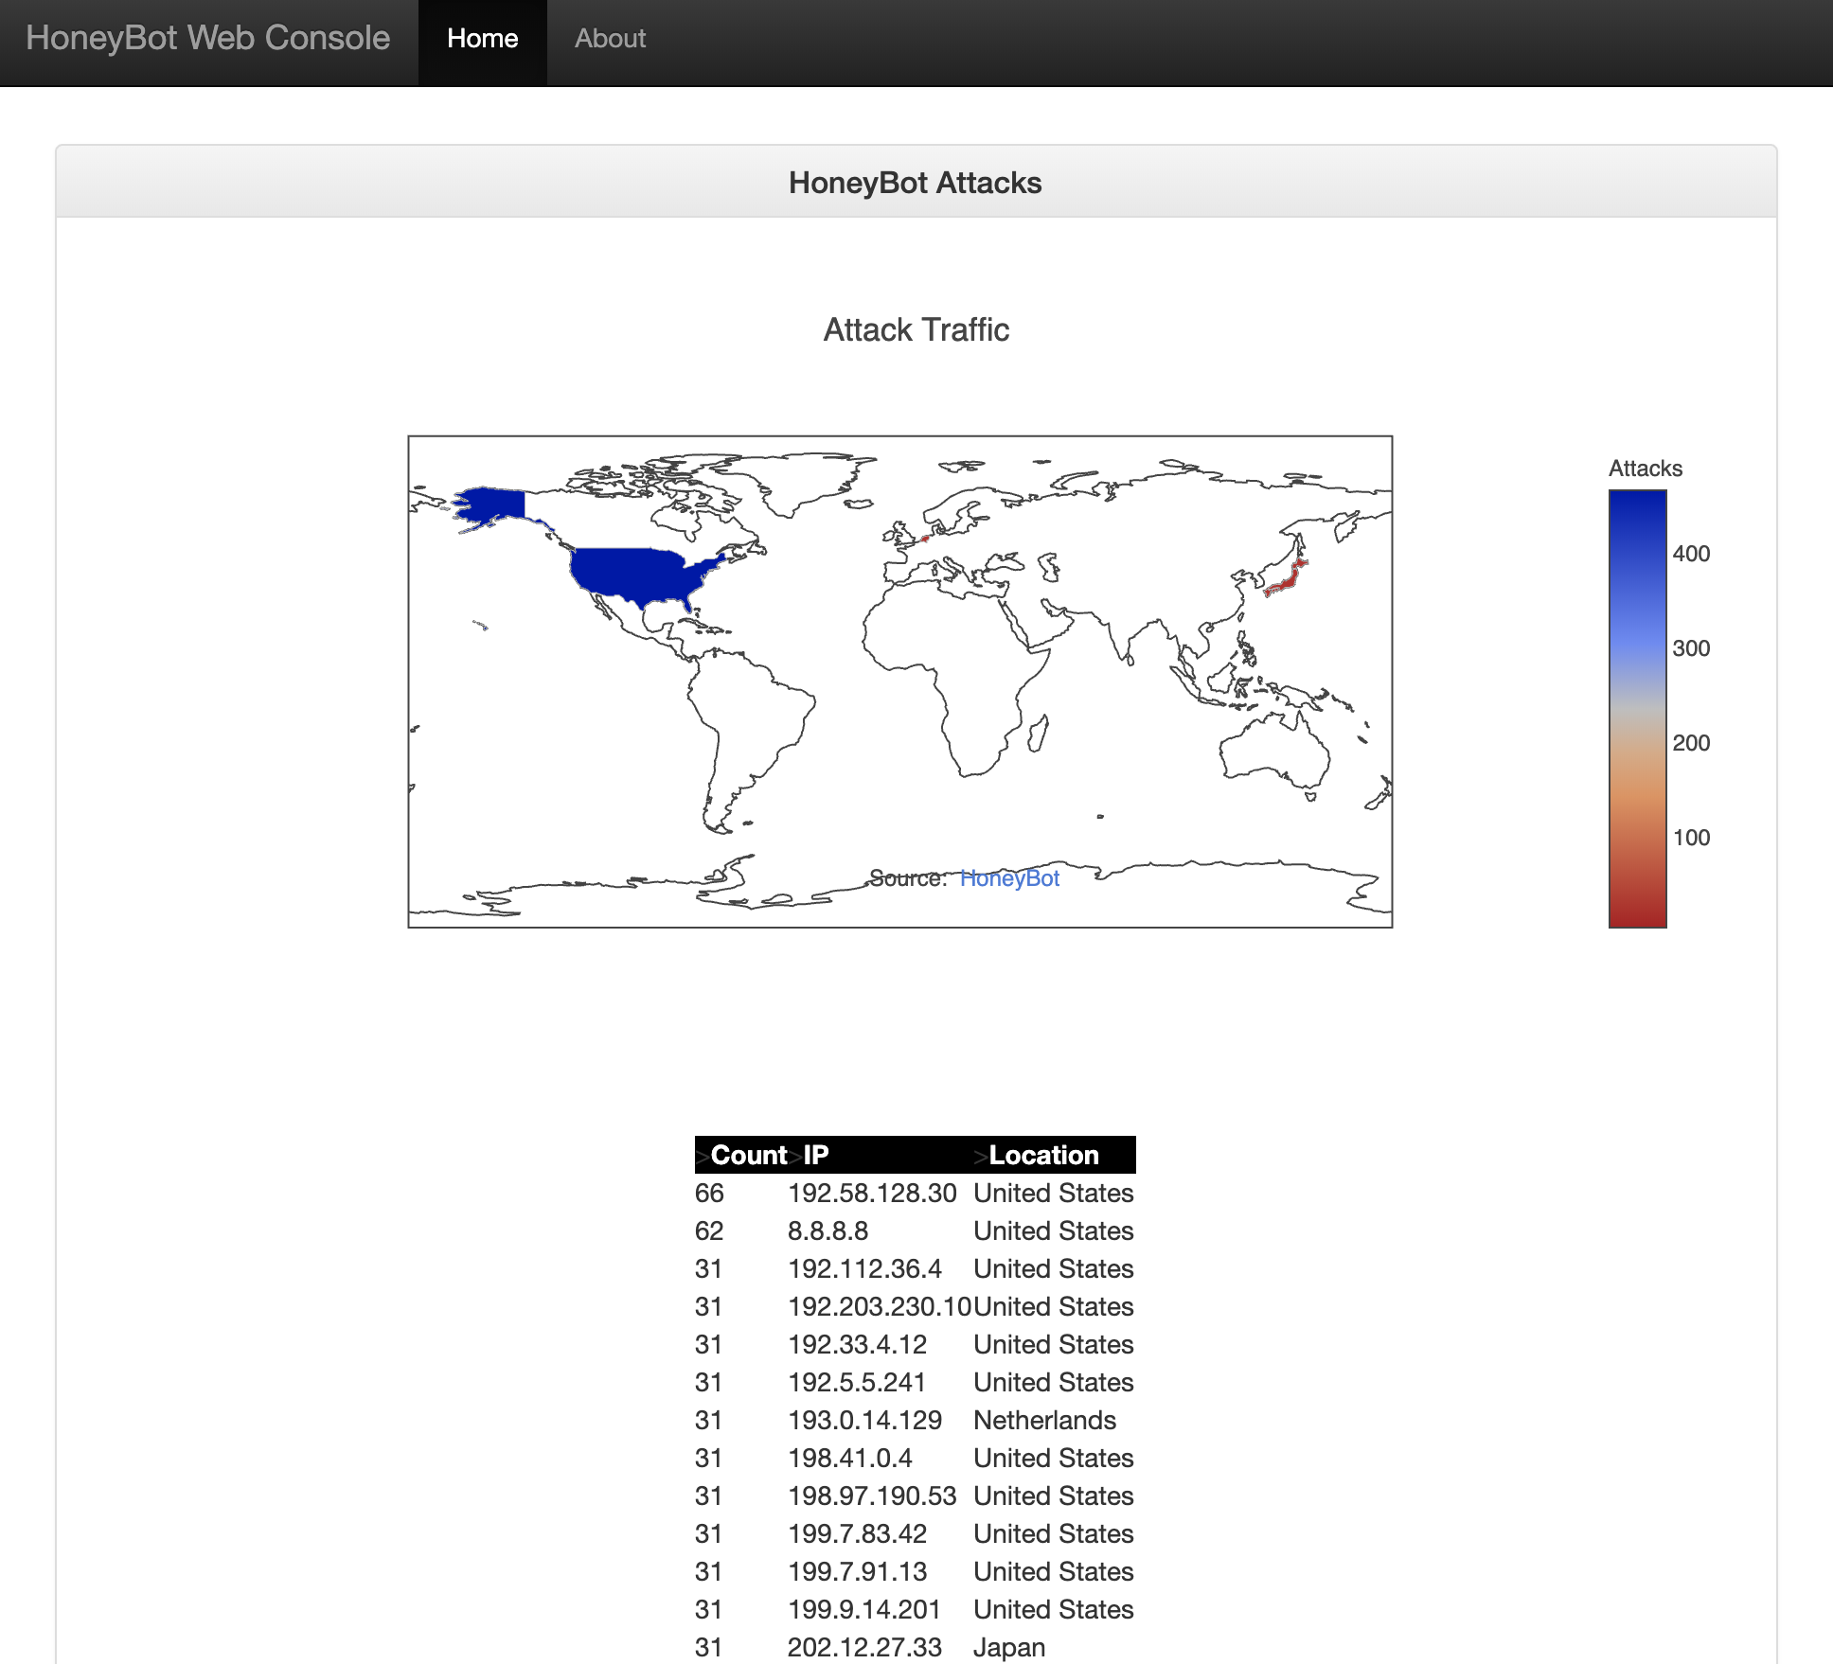This screenshot has width=1833, height=1664.
Task: Click the Attack Traffic chart title
Action: (916, 330)
